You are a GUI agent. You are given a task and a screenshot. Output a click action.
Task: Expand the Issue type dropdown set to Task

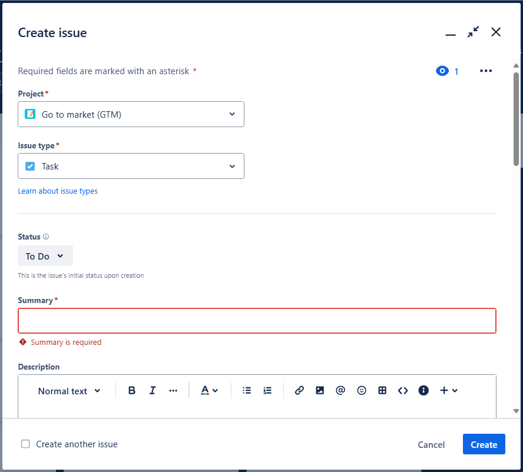[x=131, y=166]
